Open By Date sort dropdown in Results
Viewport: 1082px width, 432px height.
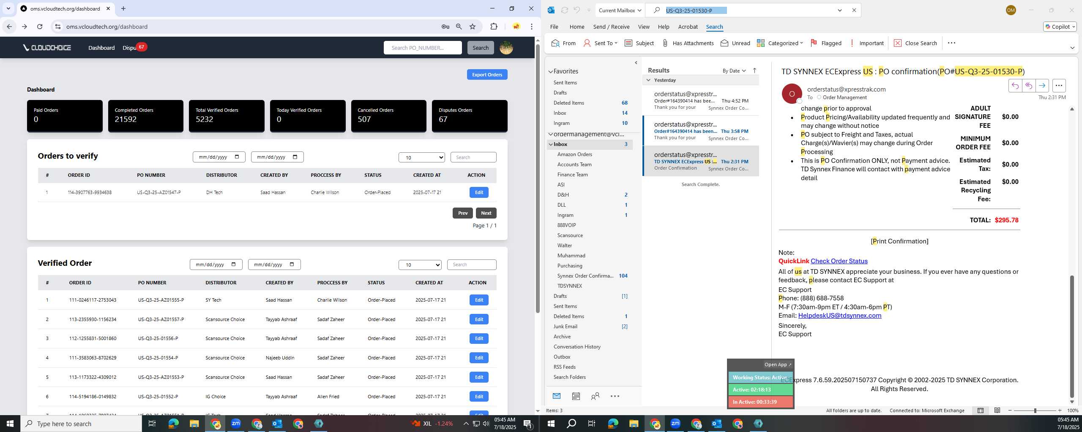pyautogui.click(x=734, y=70)
